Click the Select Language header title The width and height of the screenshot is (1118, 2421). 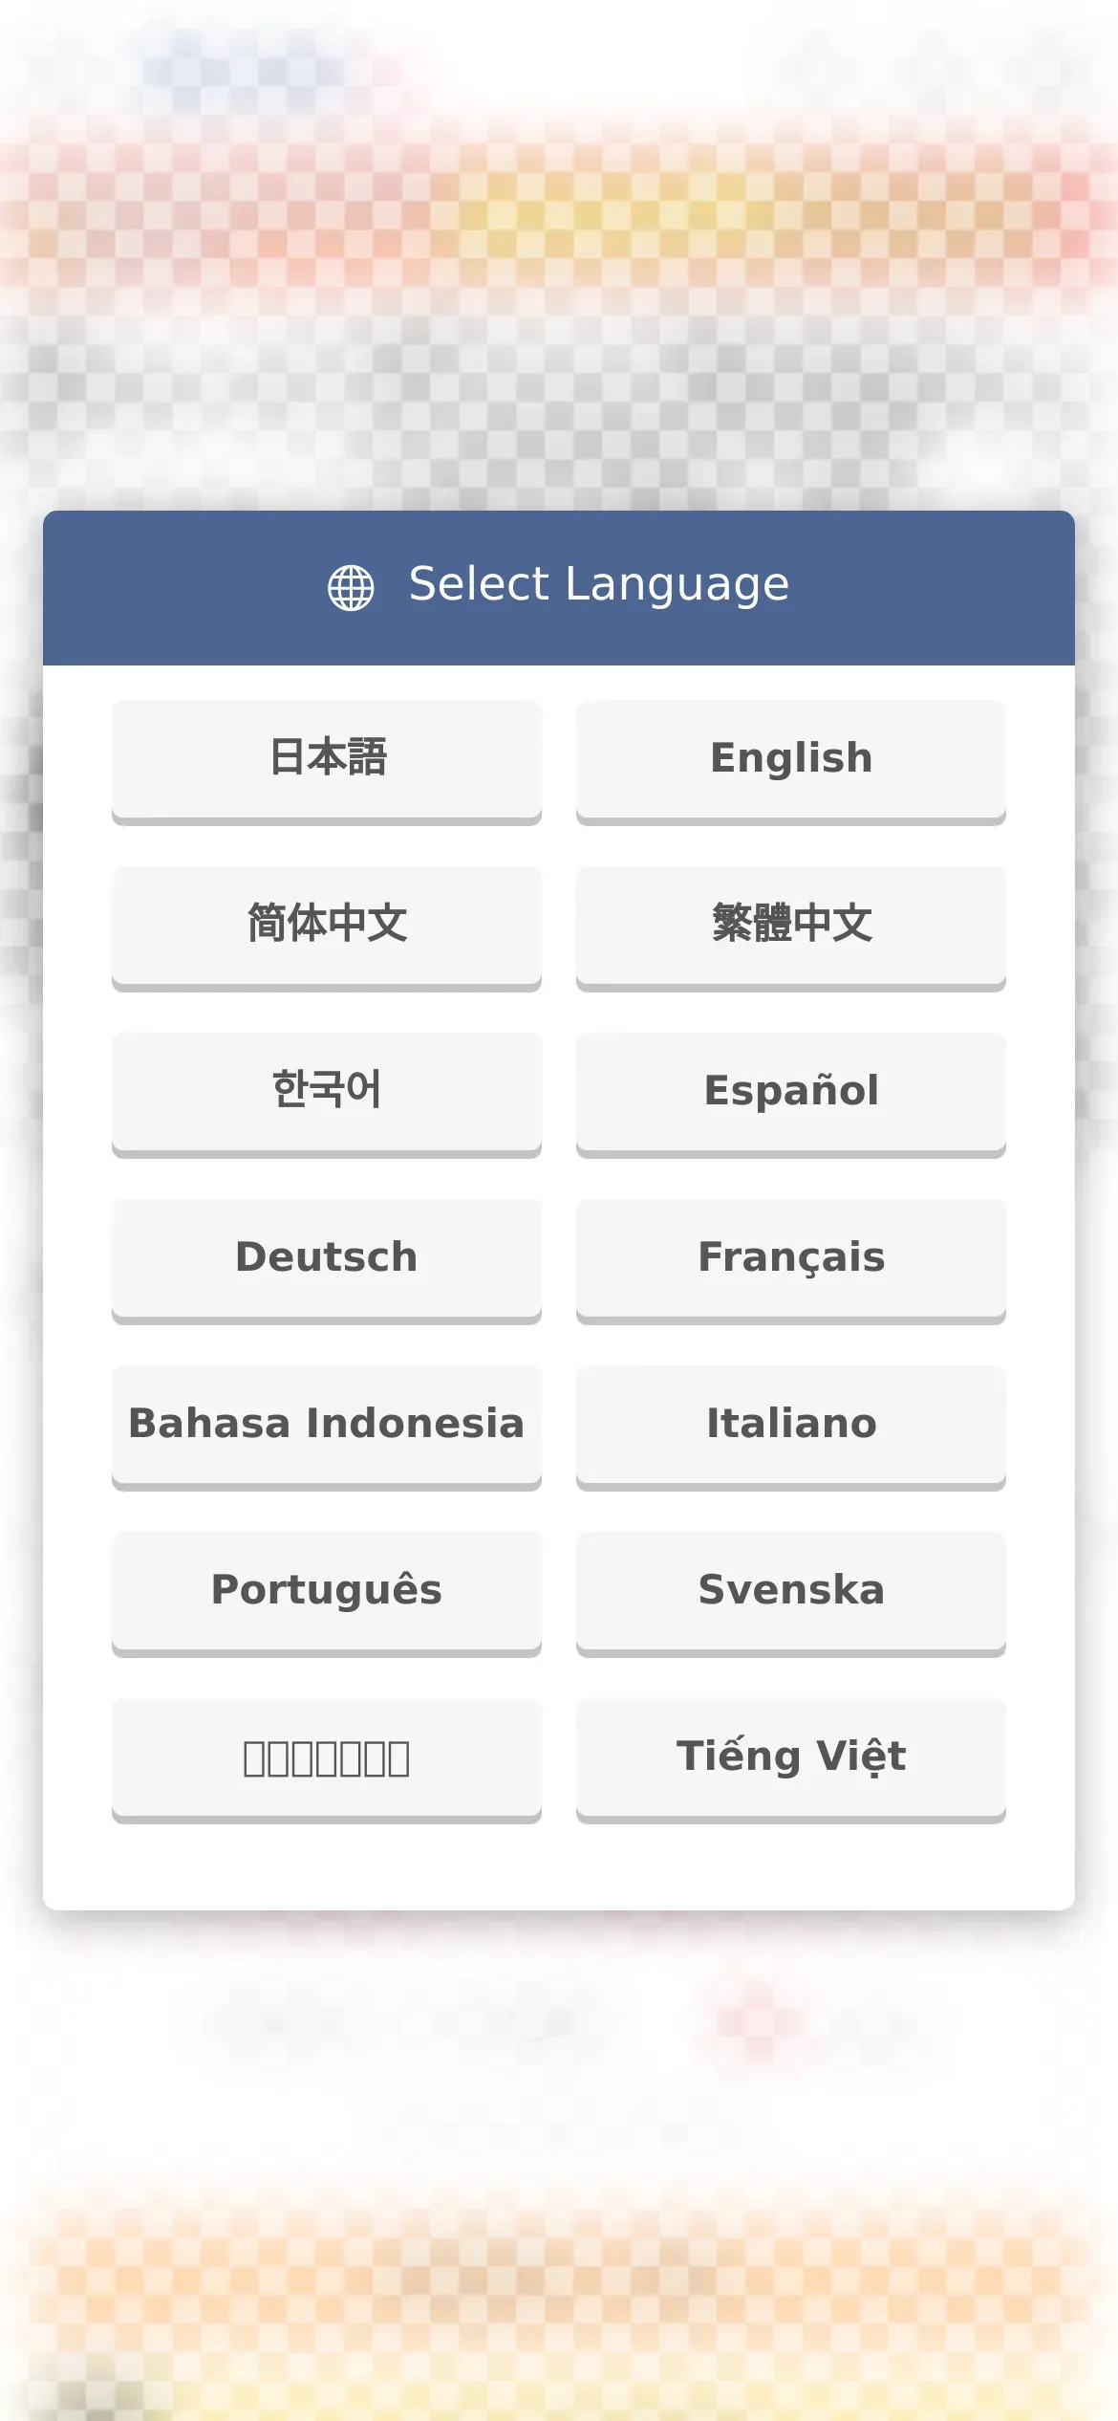pyautogui.click(x=599, y=585)
